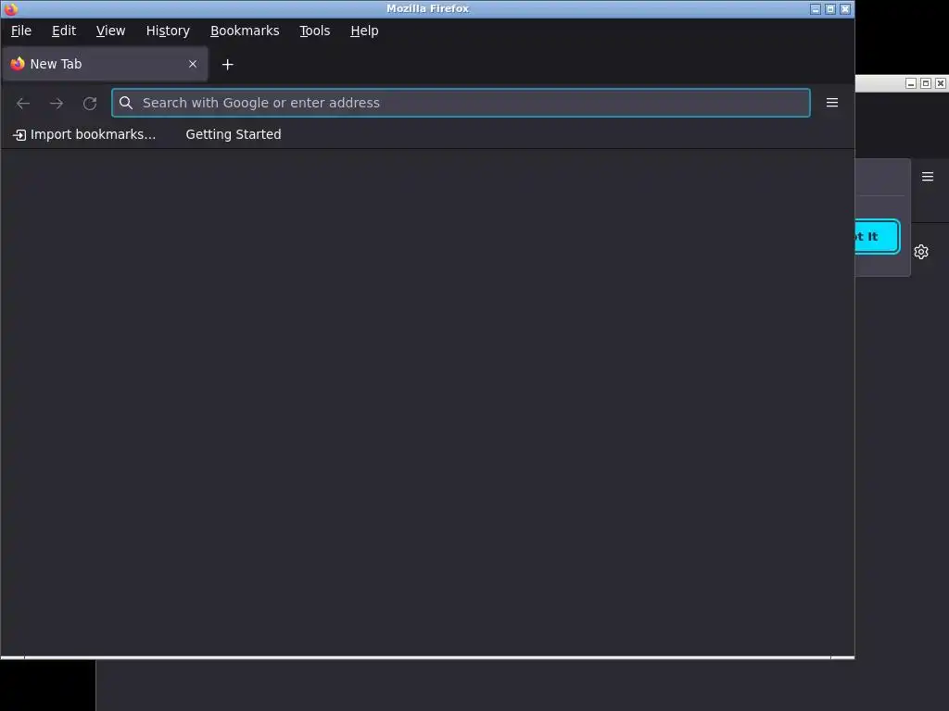
Task: Go back one page
Action: [x=23, y=104]
